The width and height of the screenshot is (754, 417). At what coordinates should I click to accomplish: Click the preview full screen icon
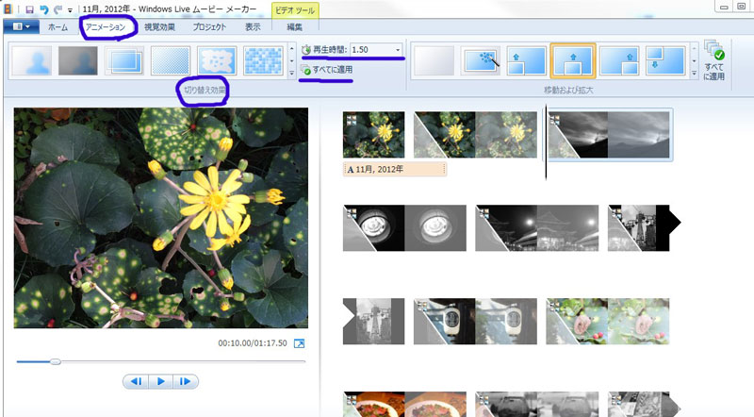pos(300,343)
